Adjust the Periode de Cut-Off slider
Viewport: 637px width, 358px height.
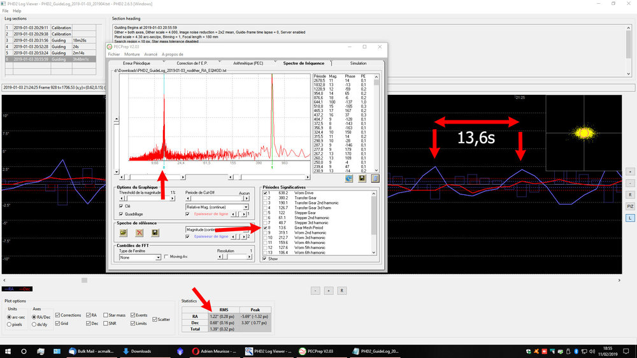pyautogui.click(x=217, y=198)
